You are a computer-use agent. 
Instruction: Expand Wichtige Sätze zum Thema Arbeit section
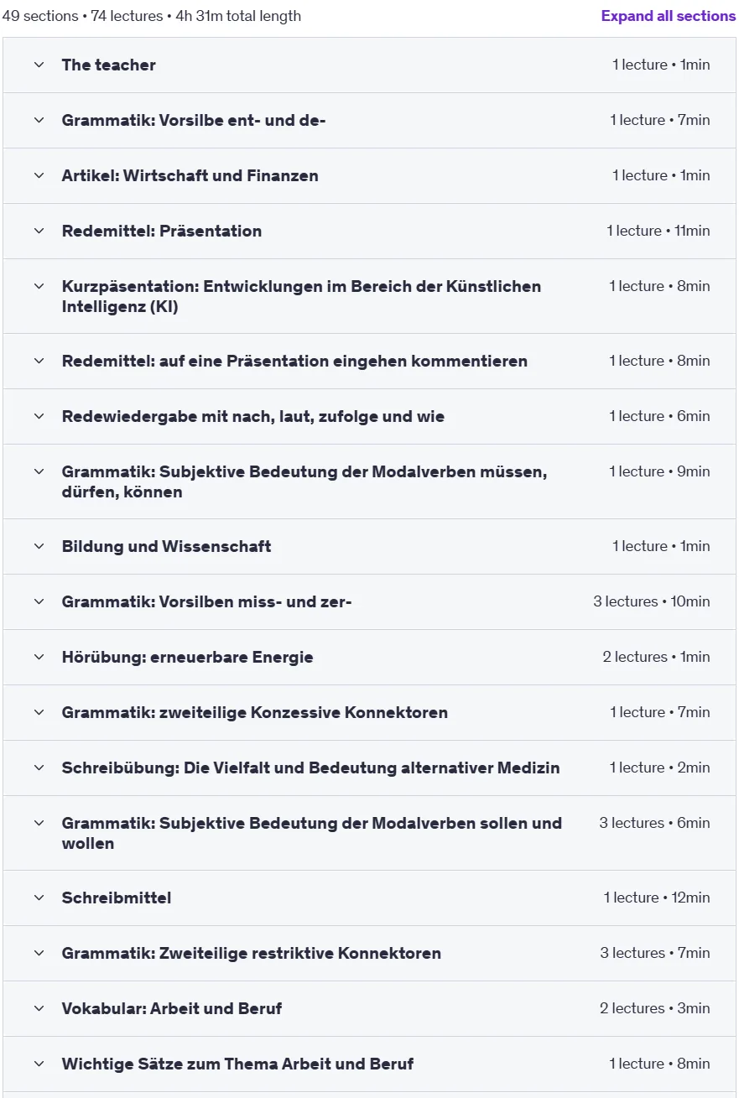click(x=369, y=1064)
